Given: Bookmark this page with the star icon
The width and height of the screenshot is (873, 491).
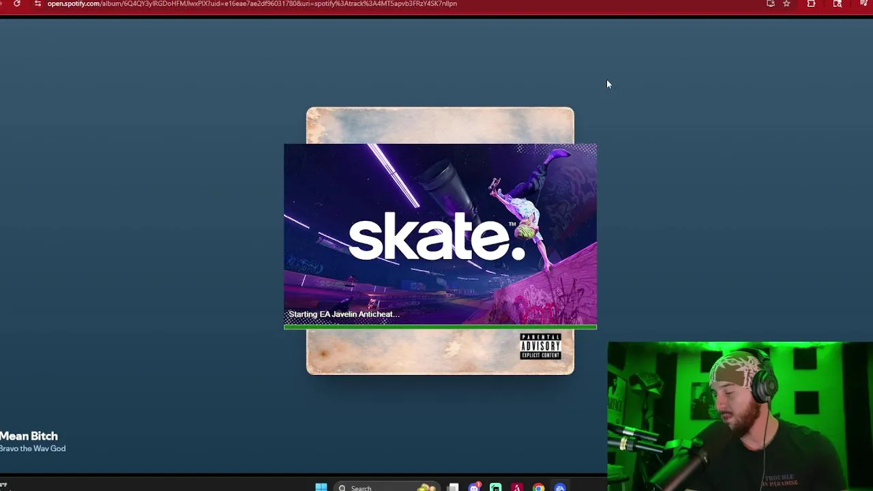Looking at the screenshot, I should point(786,3).
